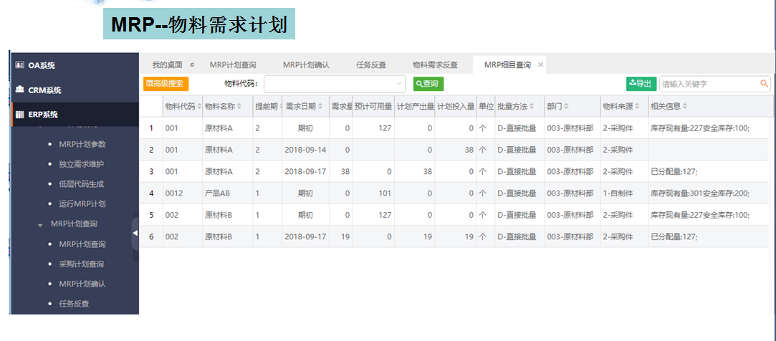The image size is (776, 341).
Task: Click 原材料B in row 5
Action: [219, 215]
